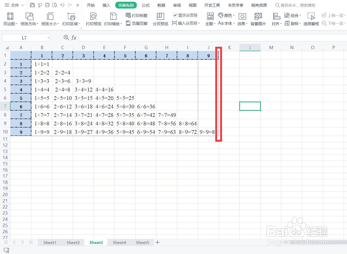
Task: Click 页眉页脚 header and footer
Action: [137, 23]
